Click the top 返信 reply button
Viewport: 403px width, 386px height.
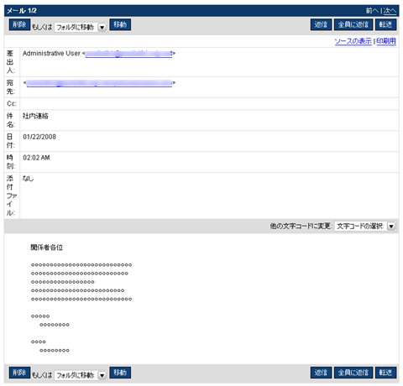coord(321,24)
